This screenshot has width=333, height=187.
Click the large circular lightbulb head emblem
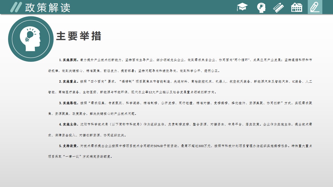(x=31, y=39)
